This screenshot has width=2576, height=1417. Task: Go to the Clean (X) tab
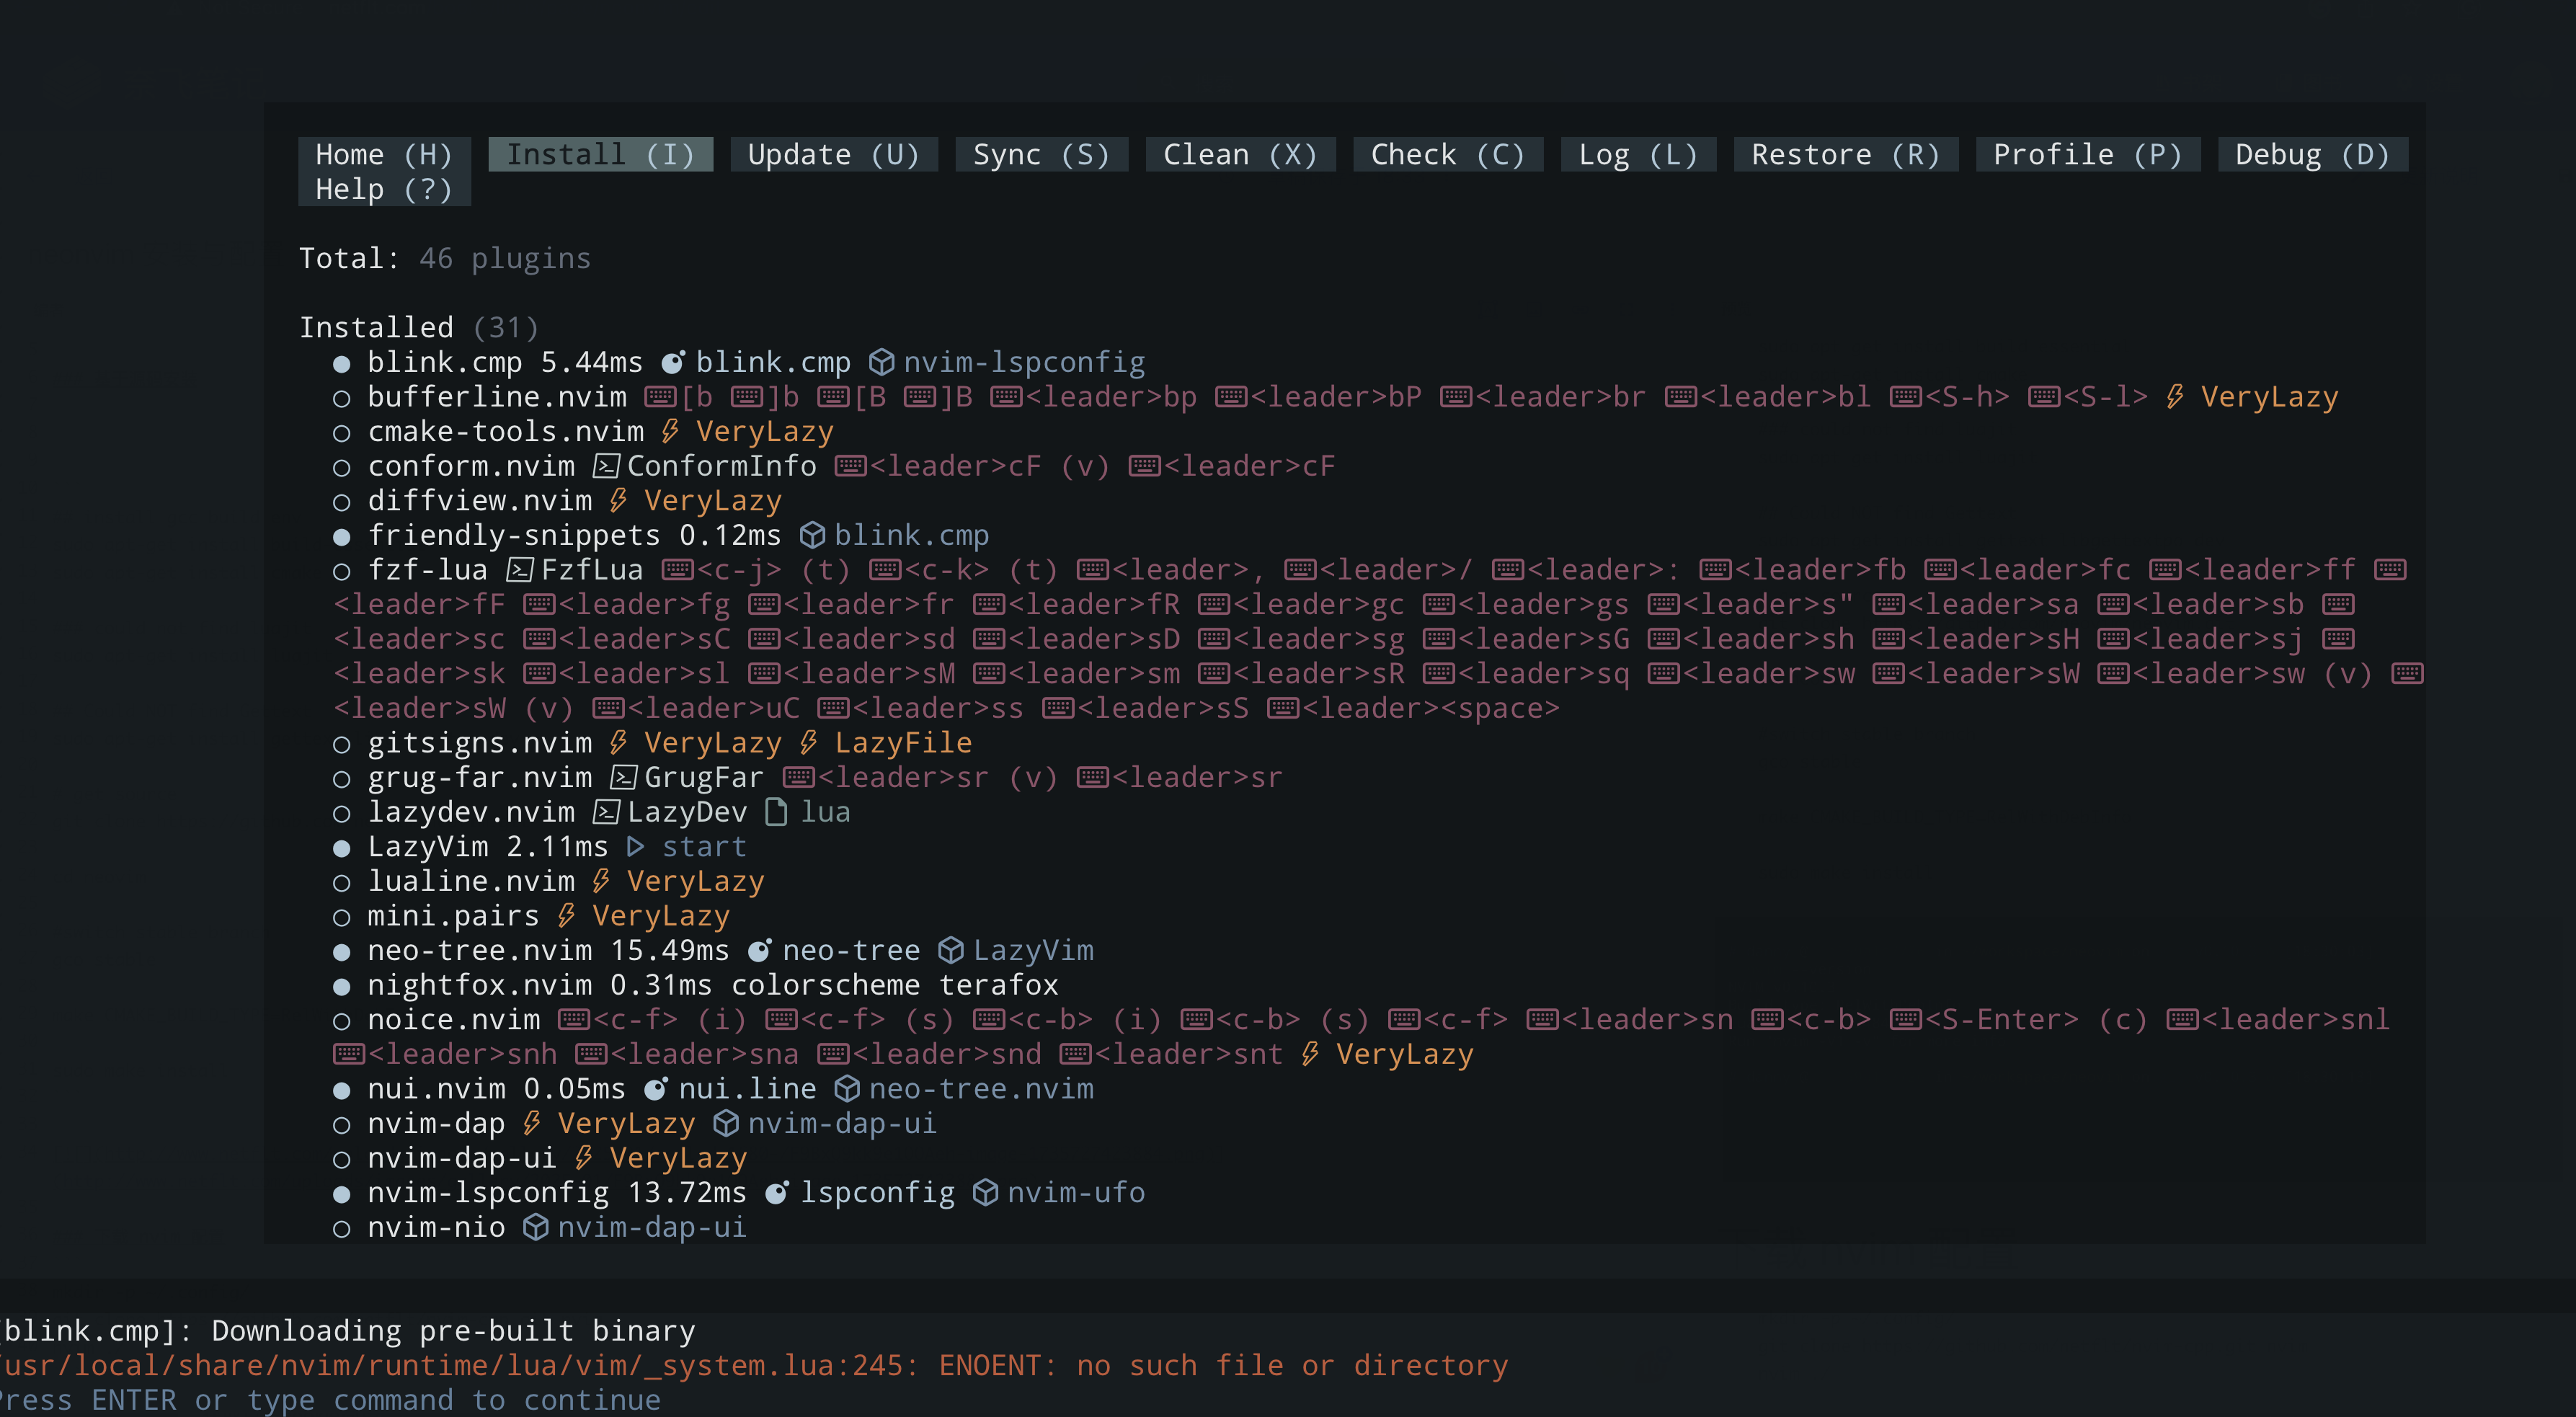pos(1240,154)
